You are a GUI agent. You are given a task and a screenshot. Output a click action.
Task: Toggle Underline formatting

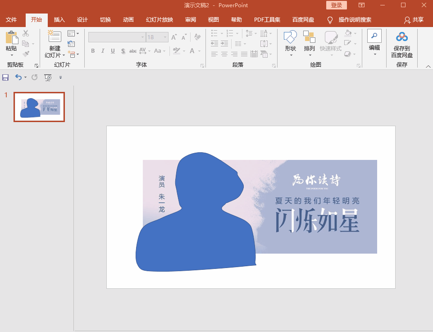click(x=113, y=51)
